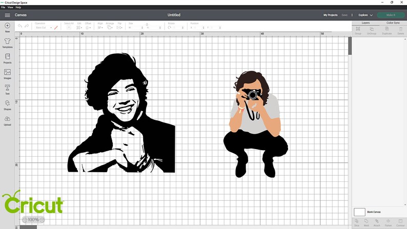
Task: Open the Align dropdown
Action: coord(100,27)
